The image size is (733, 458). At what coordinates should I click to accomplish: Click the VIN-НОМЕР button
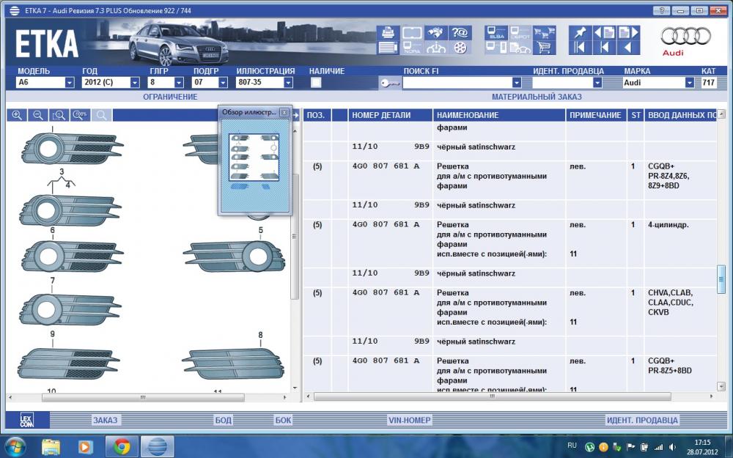click(x=409, y=420)
